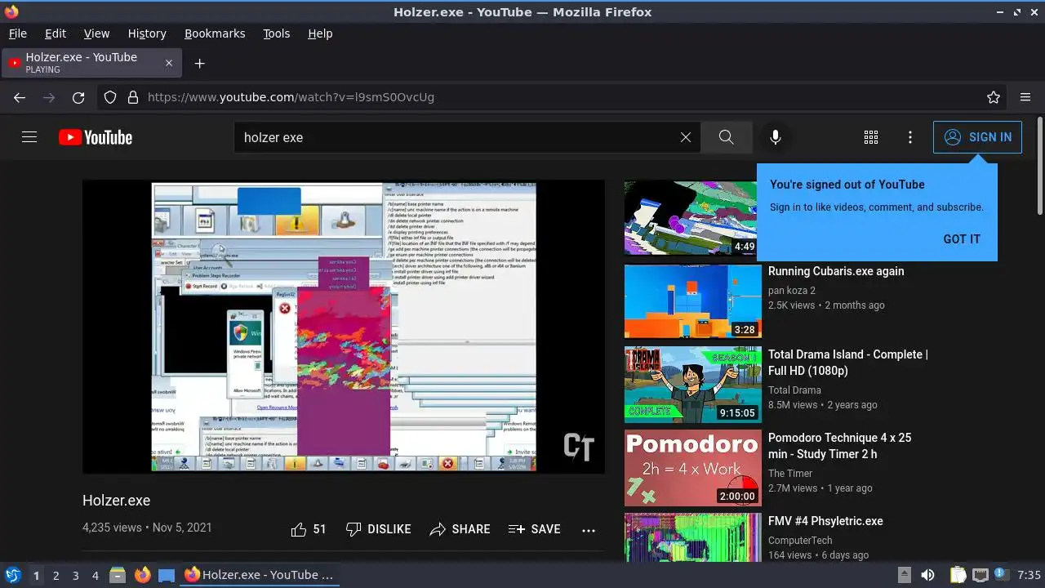Start voice search with the microphone
Viewport: 1045px width, 588px height.
click(776, 137)
